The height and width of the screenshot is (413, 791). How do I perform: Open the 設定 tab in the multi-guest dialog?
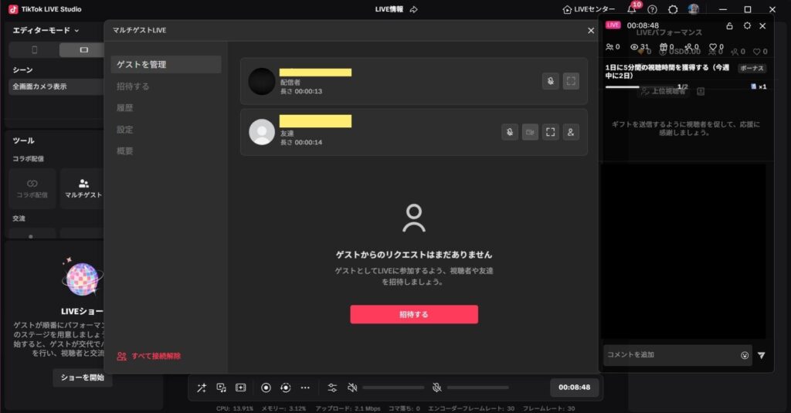point(125,129)
